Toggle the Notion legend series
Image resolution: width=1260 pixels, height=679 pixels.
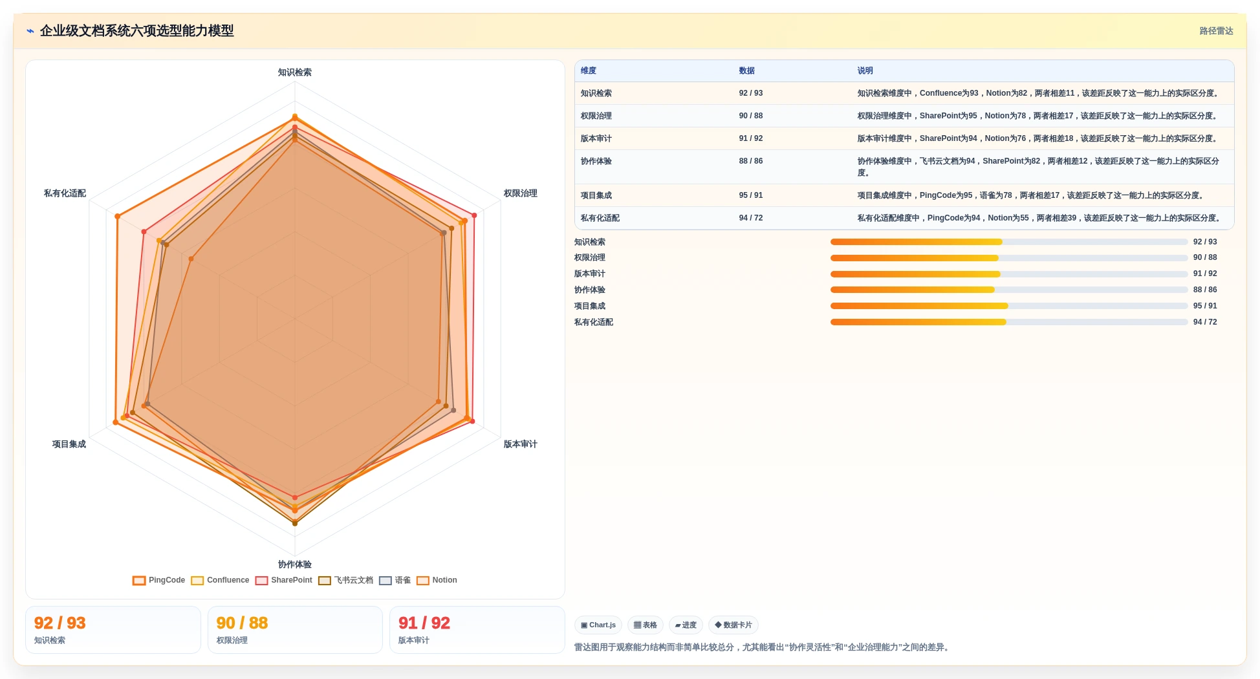[x=437, y=580]
